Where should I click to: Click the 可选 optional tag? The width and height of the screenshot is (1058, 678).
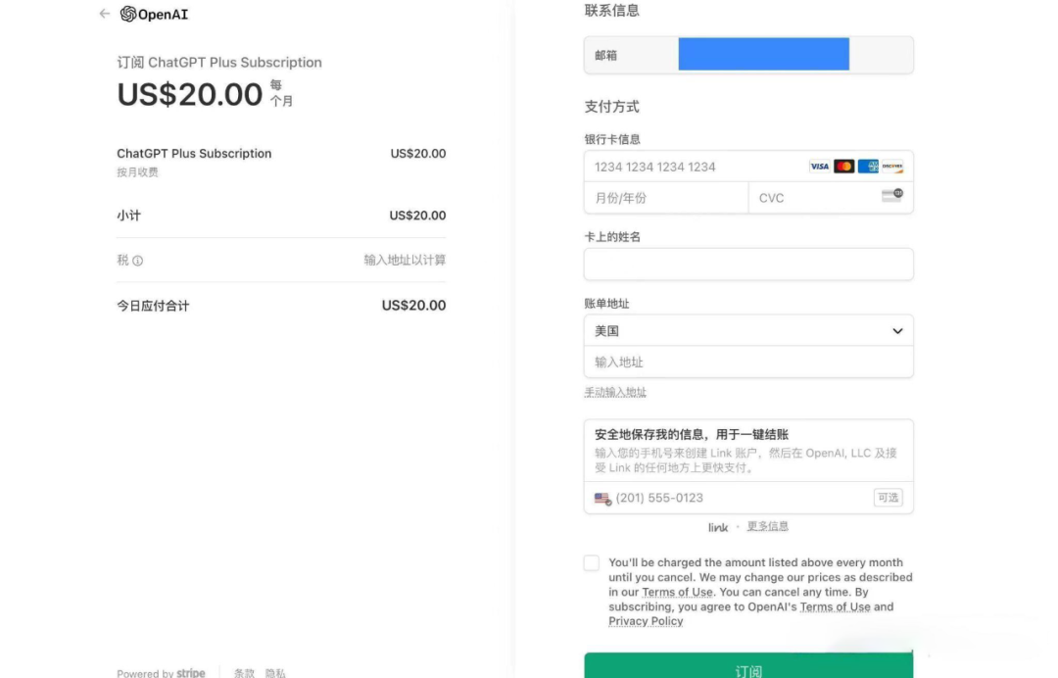[888, 498]
